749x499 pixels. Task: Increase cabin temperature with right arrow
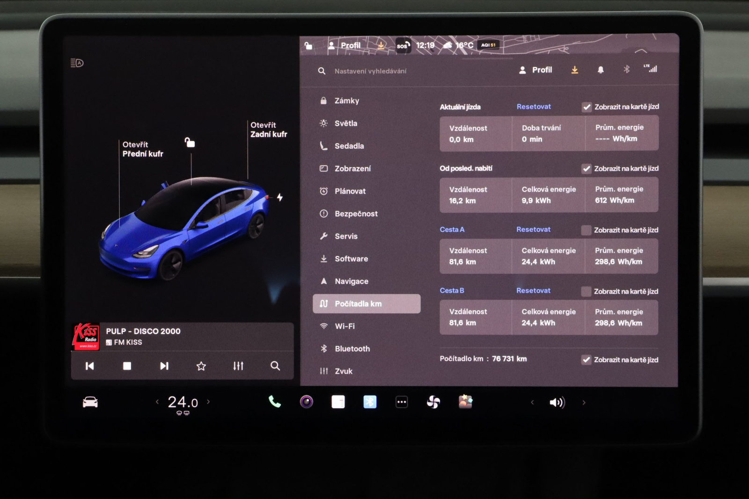point(208,402)
